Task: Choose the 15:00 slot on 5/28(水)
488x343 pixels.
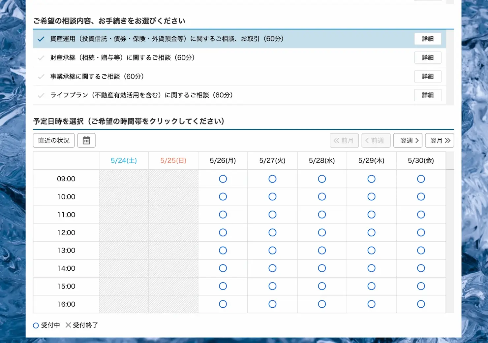Action: click(322, 286)
